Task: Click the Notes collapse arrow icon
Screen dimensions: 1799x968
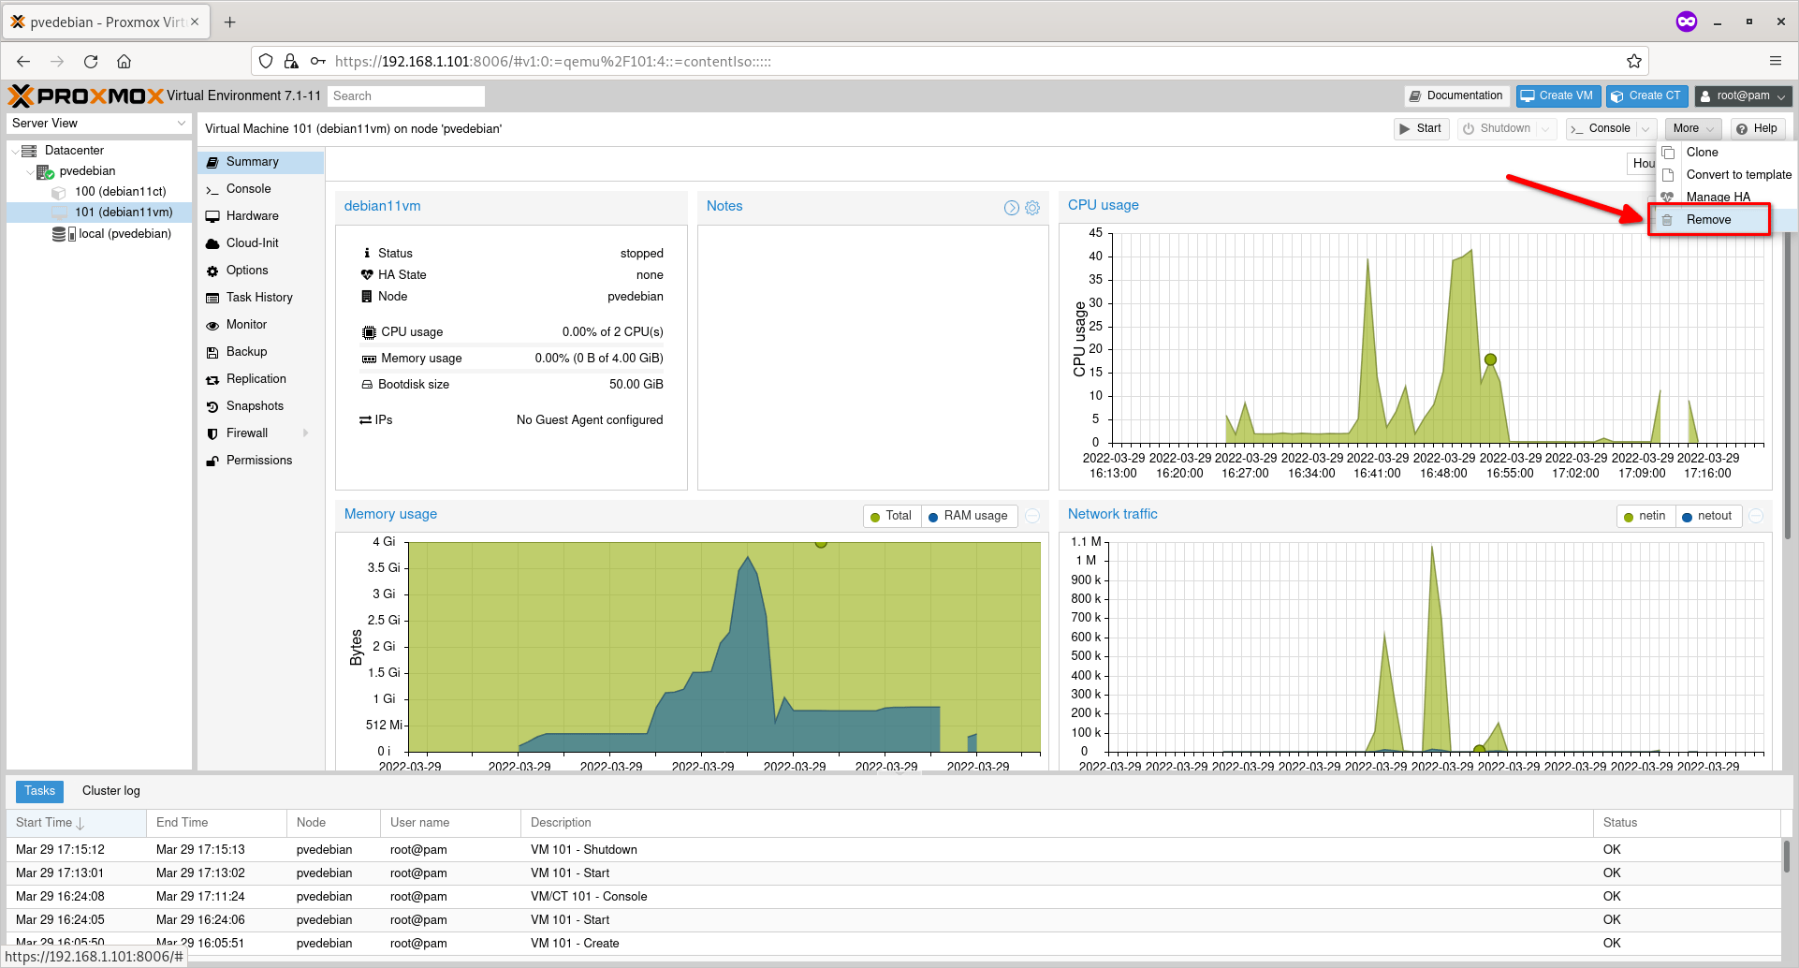Action: click(x=1012, y=208)
